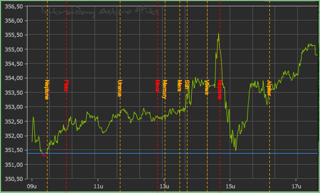Click the 356,50 price axis label
Viewport: 320px width, 193px height.
(x=14, y=6)
